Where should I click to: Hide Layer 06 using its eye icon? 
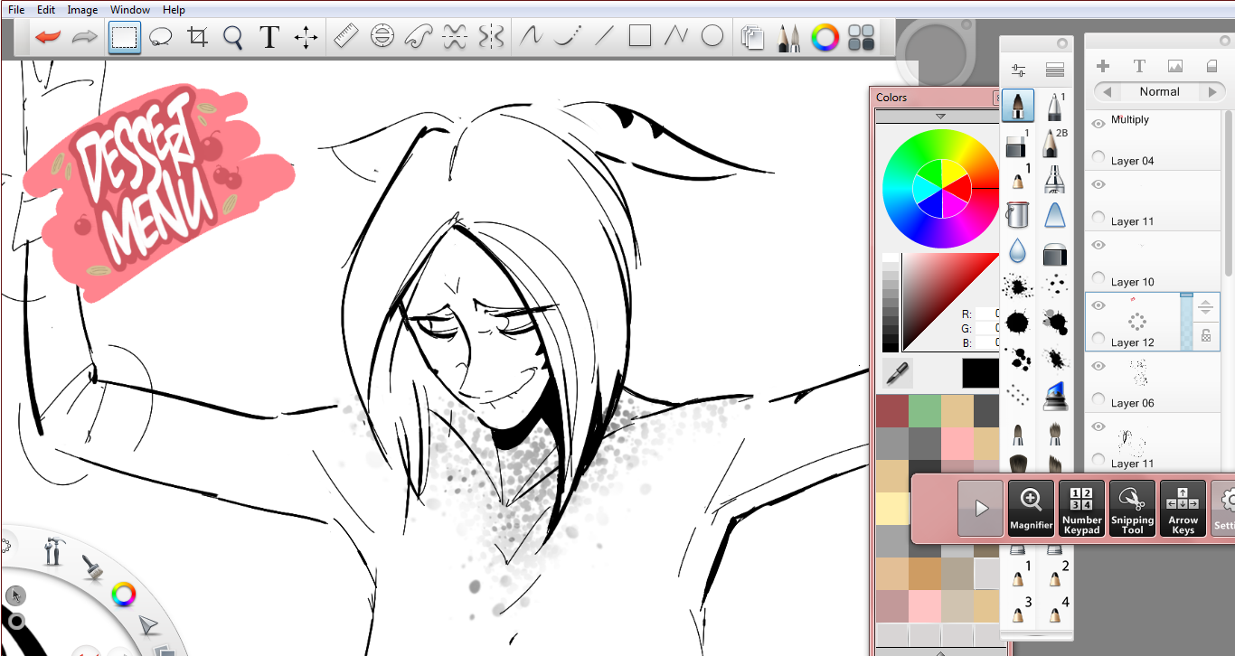(1098, 366)
